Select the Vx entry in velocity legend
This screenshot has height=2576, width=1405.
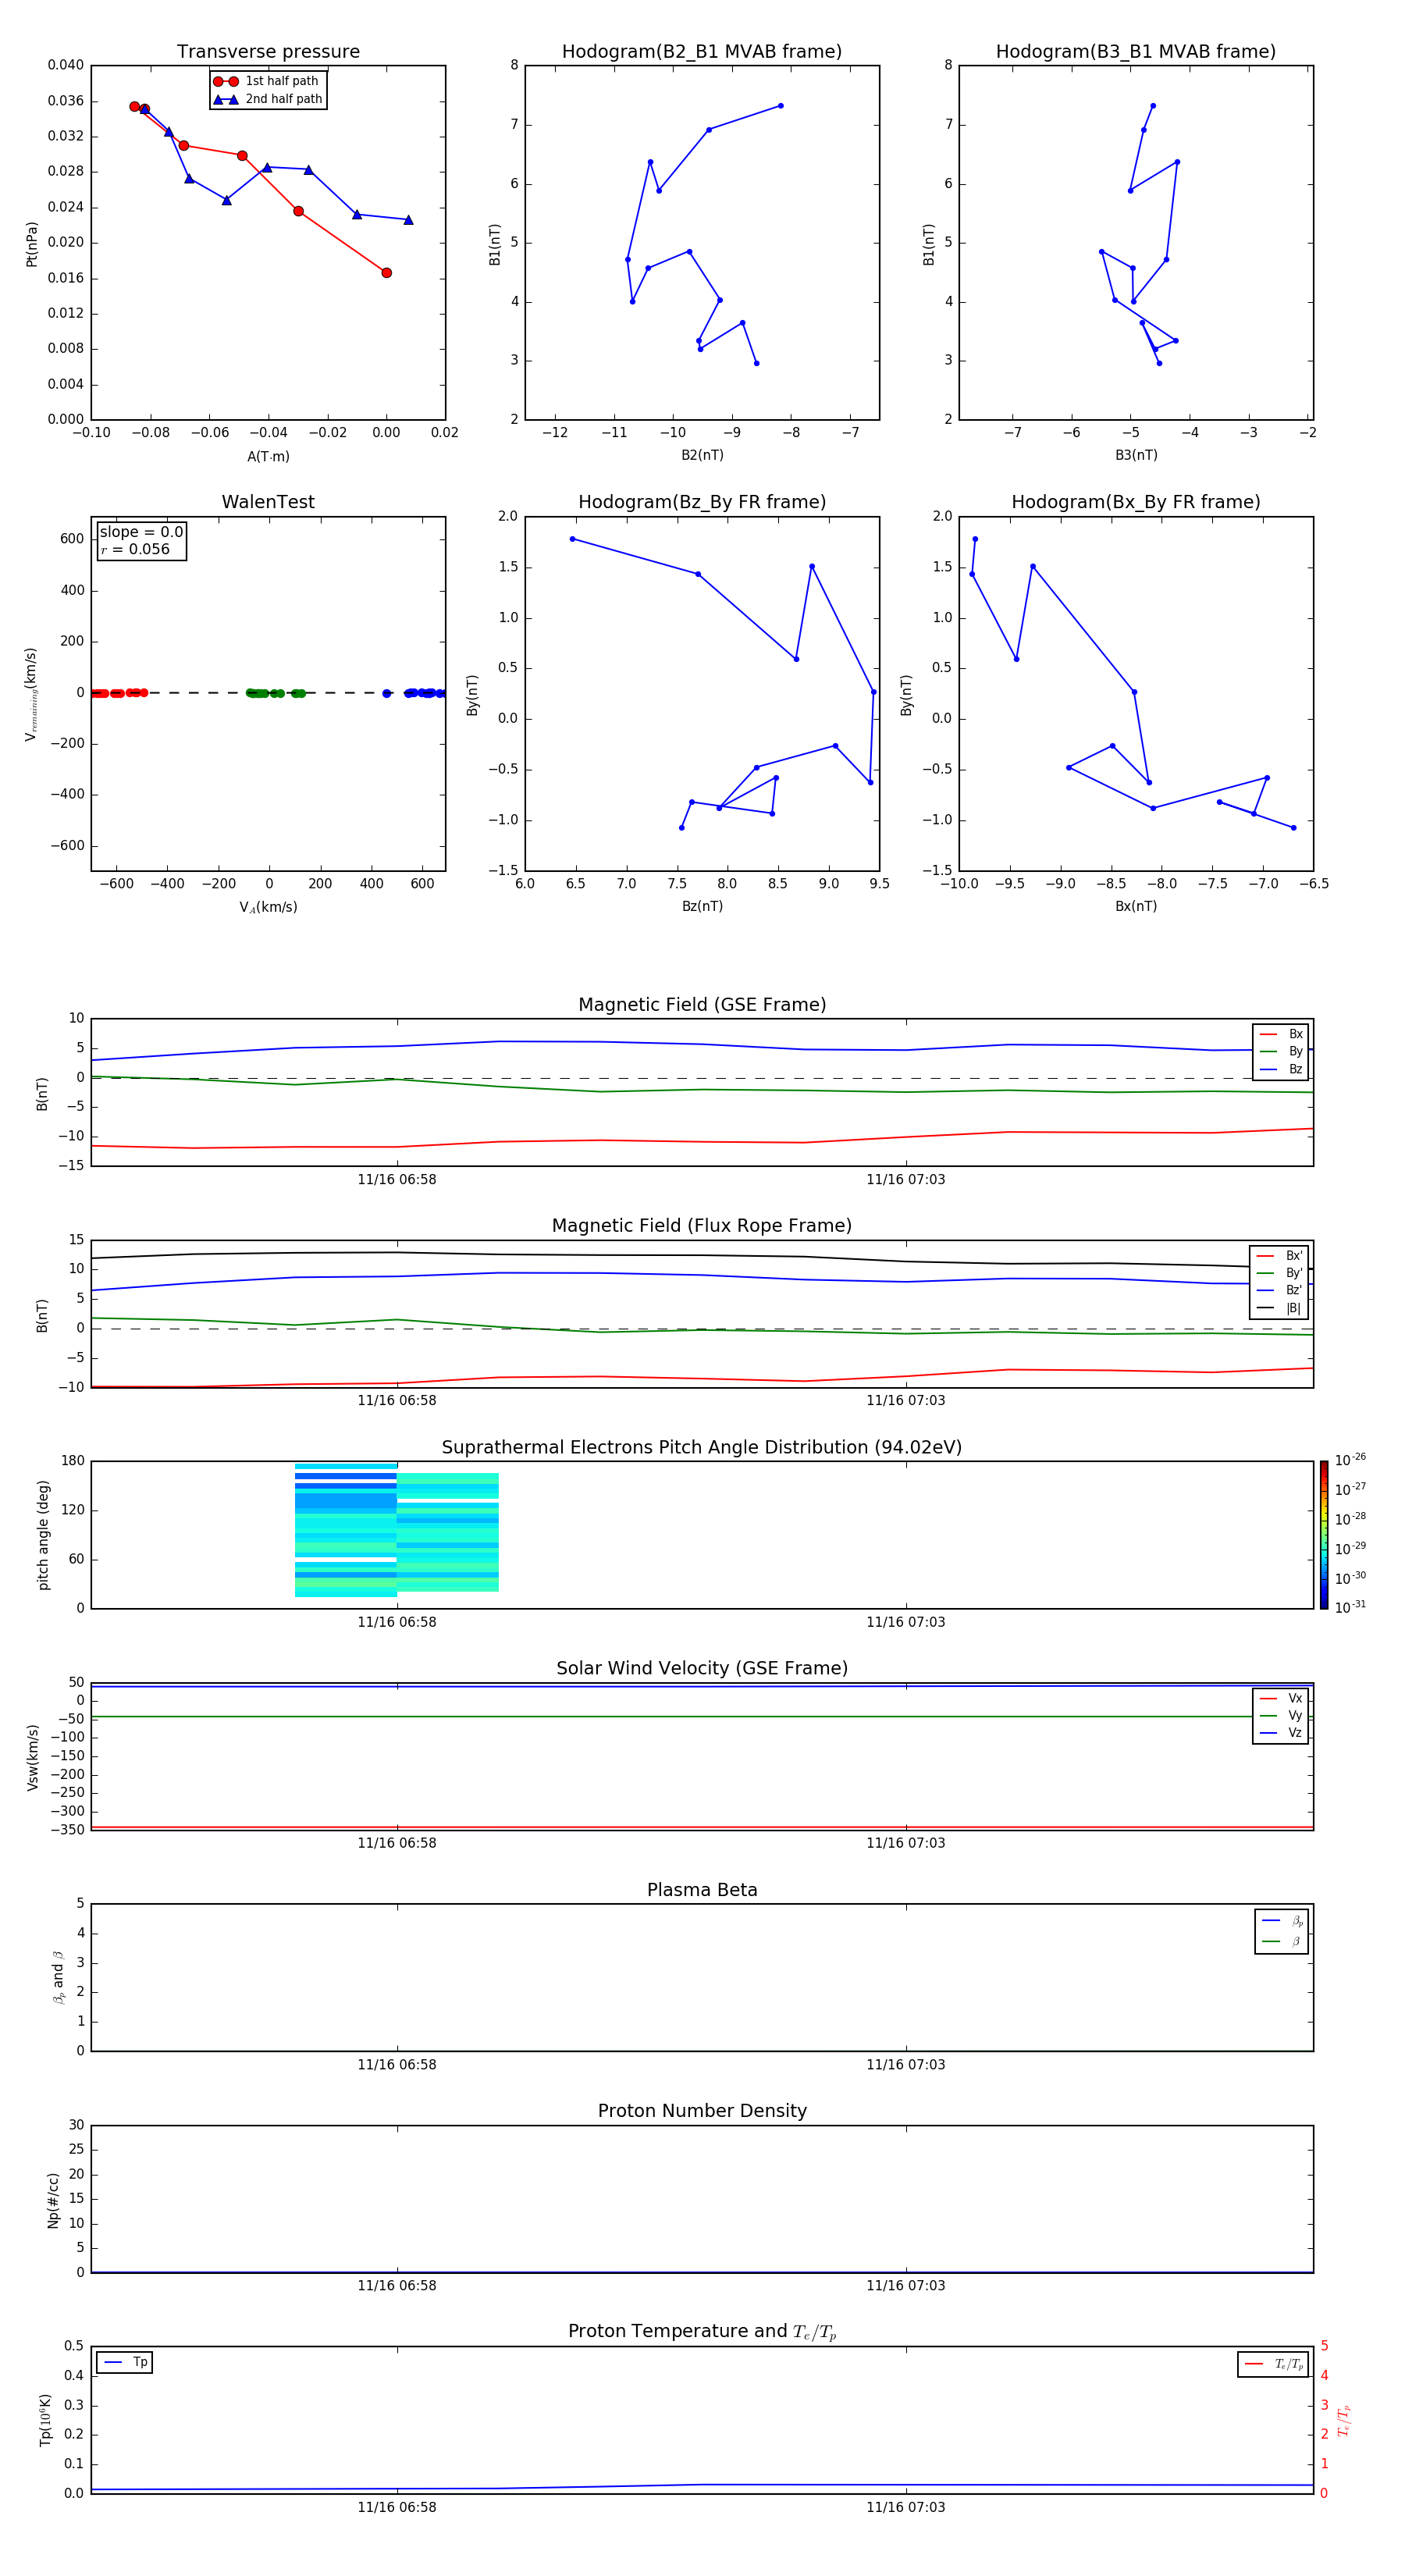tap(1281, 1698)
